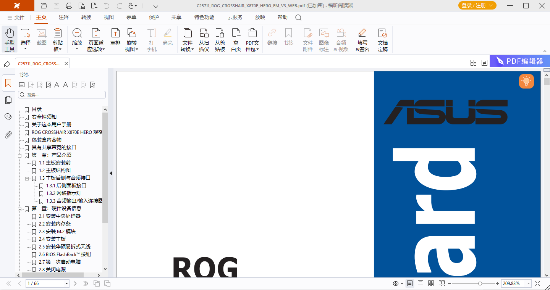Open the Attachments paperclip panel
The height and width of the screenshot is (290, 550).
click(8, 134)
